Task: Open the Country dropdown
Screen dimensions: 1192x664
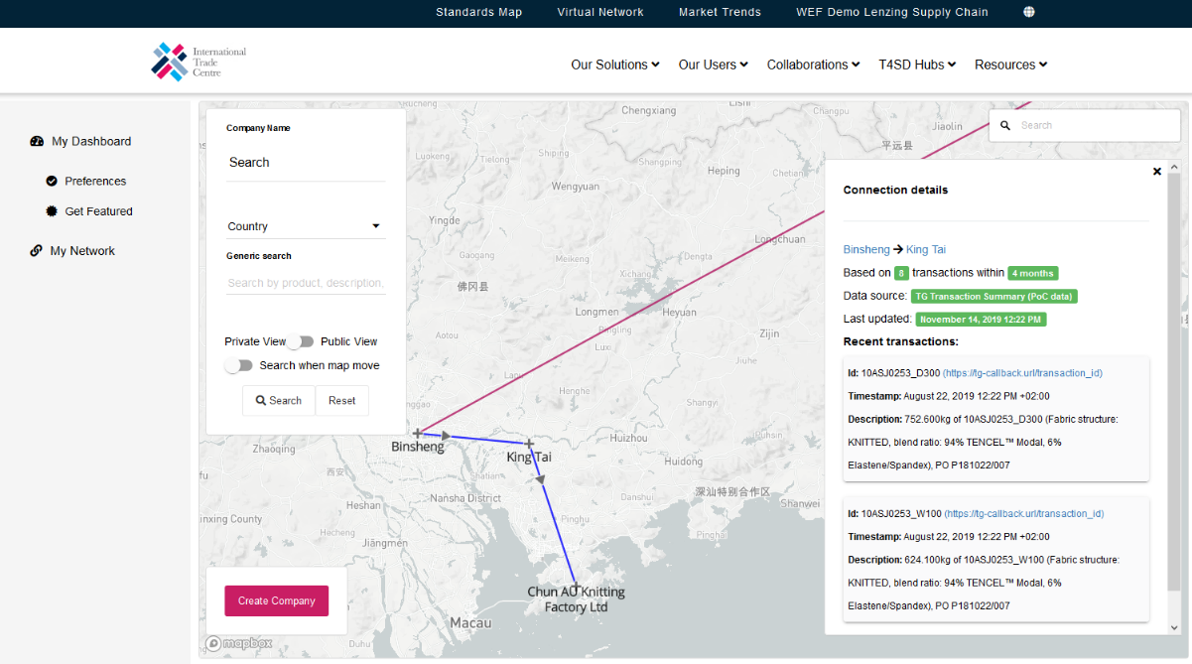Action: 306,226
